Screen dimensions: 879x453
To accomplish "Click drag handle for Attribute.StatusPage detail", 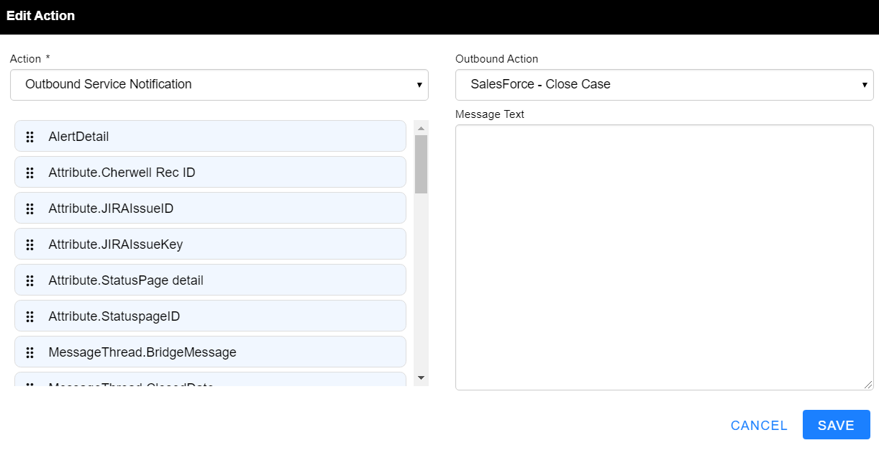I will pyautogui.click(x=30, y=280).
